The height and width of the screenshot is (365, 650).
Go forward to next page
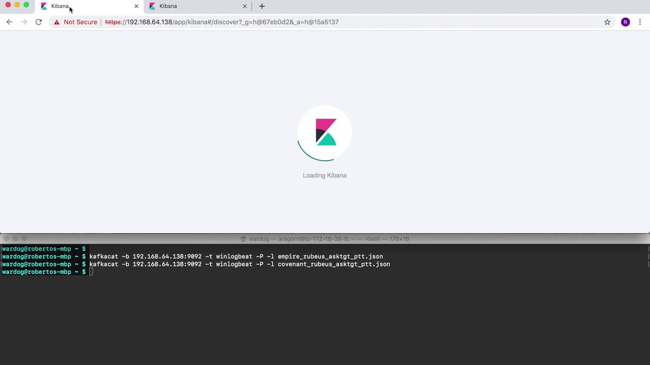[24, 22]
